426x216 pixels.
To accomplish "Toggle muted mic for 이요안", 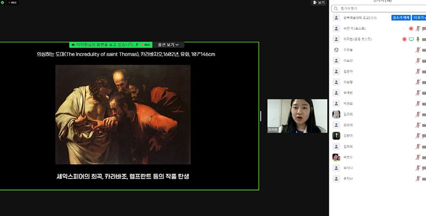I will tap(418, 61).
